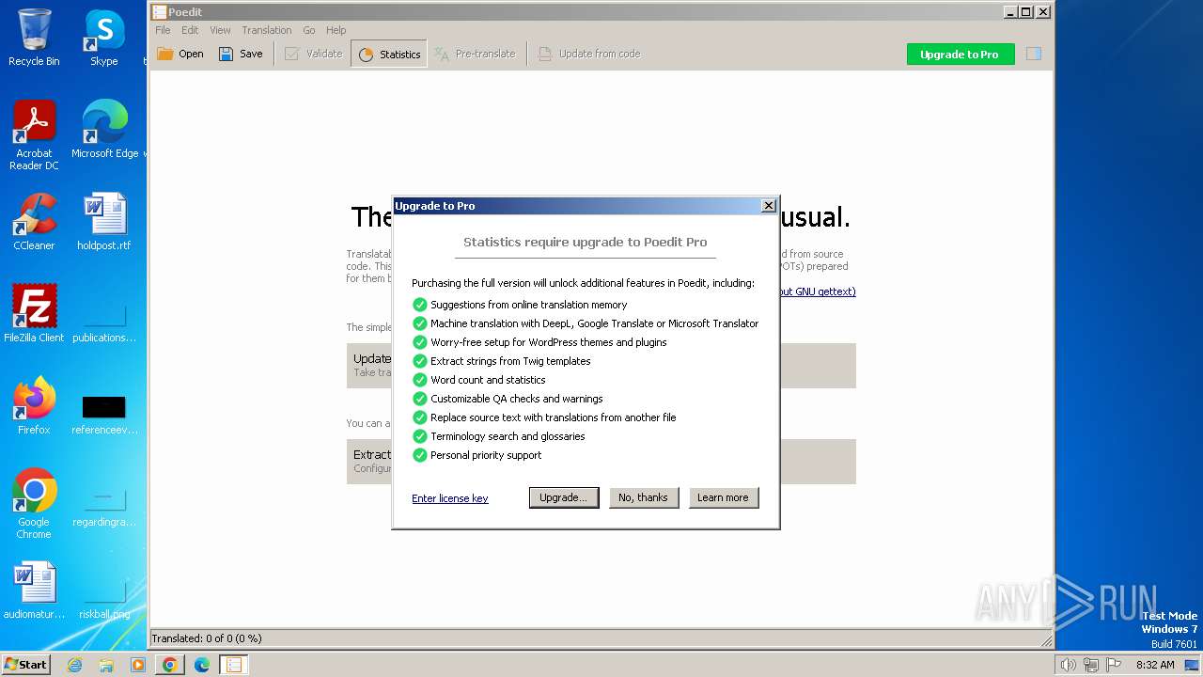Click the green Upgrade to Pro button

tap(960, 54)
